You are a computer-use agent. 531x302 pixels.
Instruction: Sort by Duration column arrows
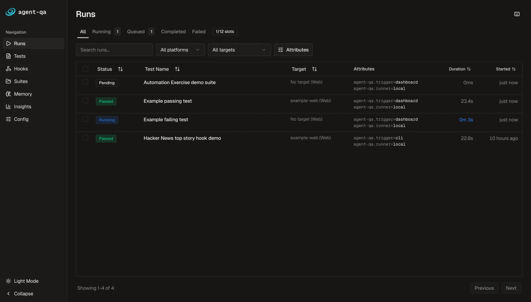[x=469, y=69]
